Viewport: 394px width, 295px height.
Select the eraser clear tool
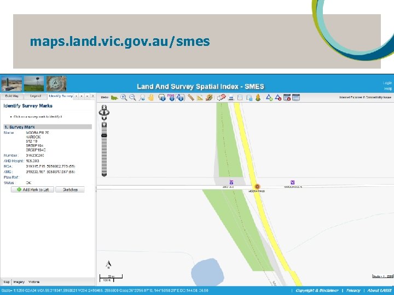point(221,97)
